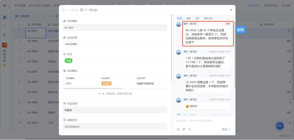Click the undo arrow in toolbar

tap(44, 16)
